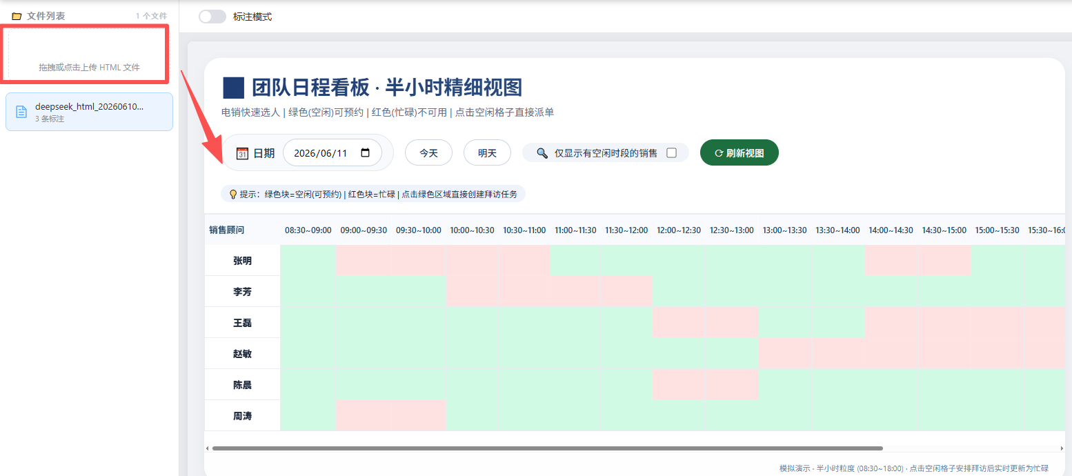Screen dimensions: 1072x476
Task: Click 周涛's green cell at 14:00~14:30
Action: point(891,416)
